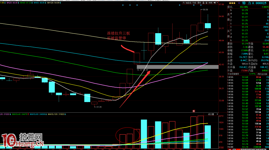
Task: Click the 换手 8.15% value
Action: tap(265, 57)
